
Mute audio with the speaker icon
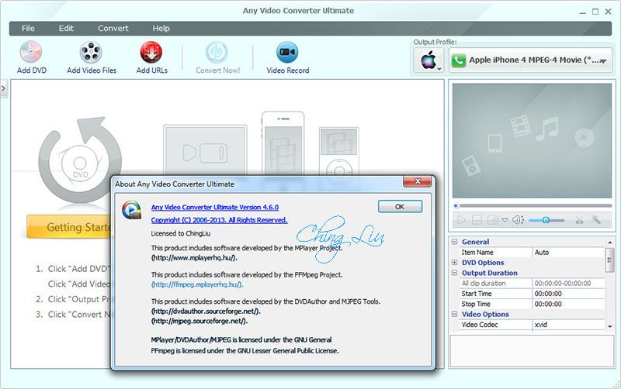click(518, 220)
